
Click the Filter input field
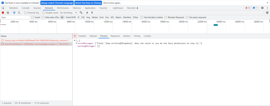tap(15, 17)
